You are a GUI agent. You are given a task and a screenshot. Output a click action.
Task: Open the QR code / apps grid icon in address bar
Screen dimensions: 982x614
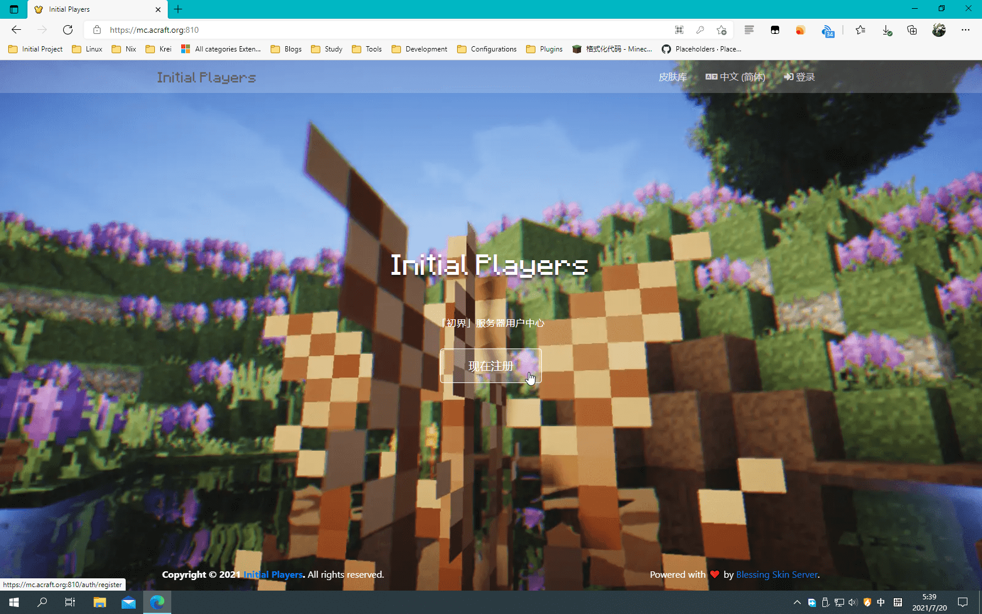[679, 30]
